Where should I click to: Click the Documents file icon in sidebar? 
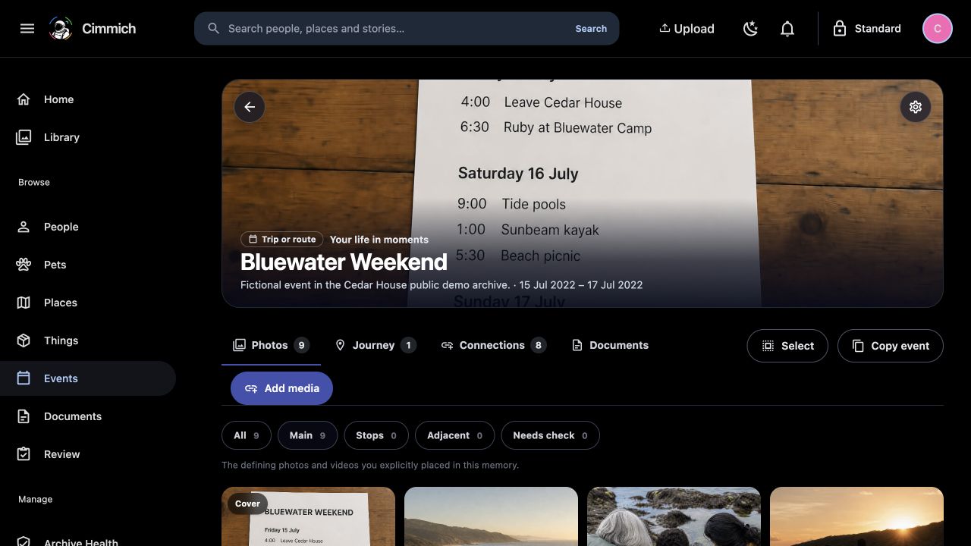pyautogui.click(x=24, y=416)
